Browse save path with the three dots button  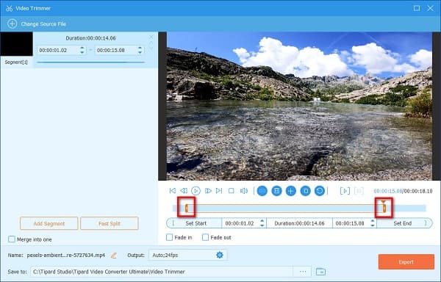[303, 272]
